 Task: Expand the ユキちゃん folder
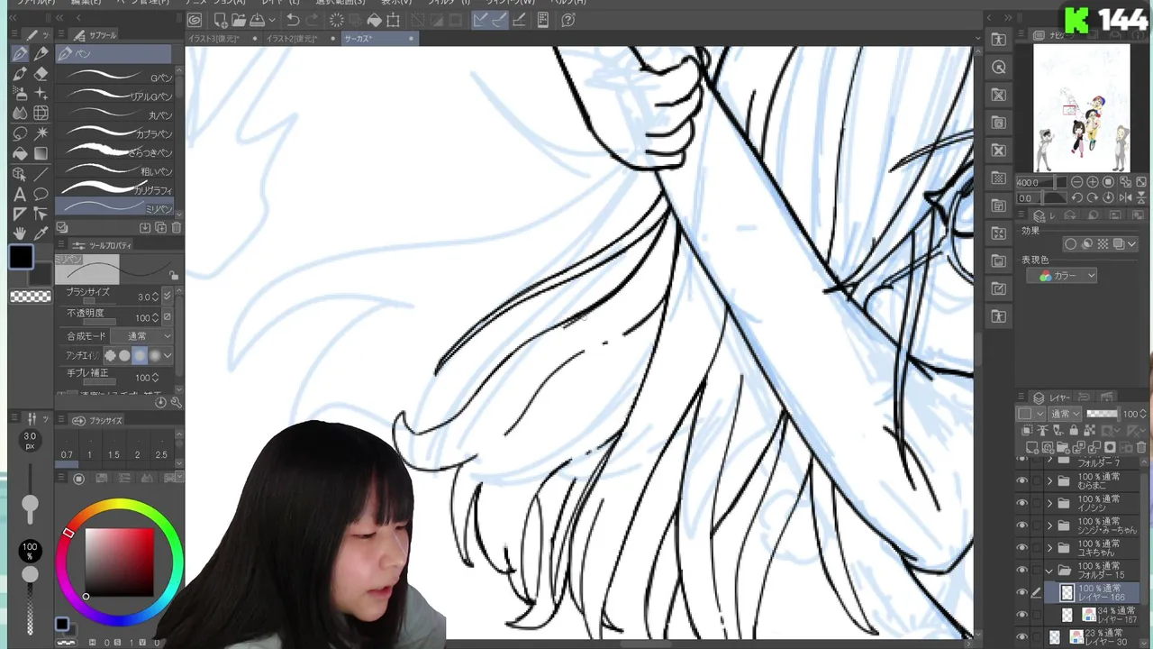tap(1049, 548)
